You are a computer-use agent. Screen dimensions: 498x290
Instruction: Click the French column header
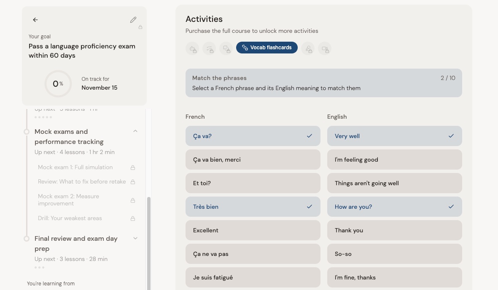tap(195, 117)
